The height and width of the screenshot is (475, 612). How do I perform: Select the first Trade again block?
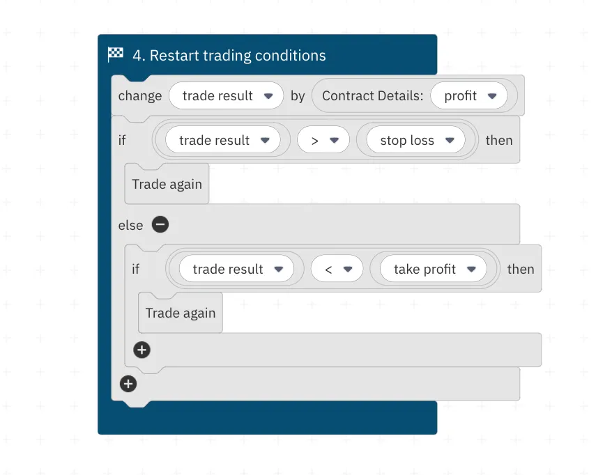point(166,183)
